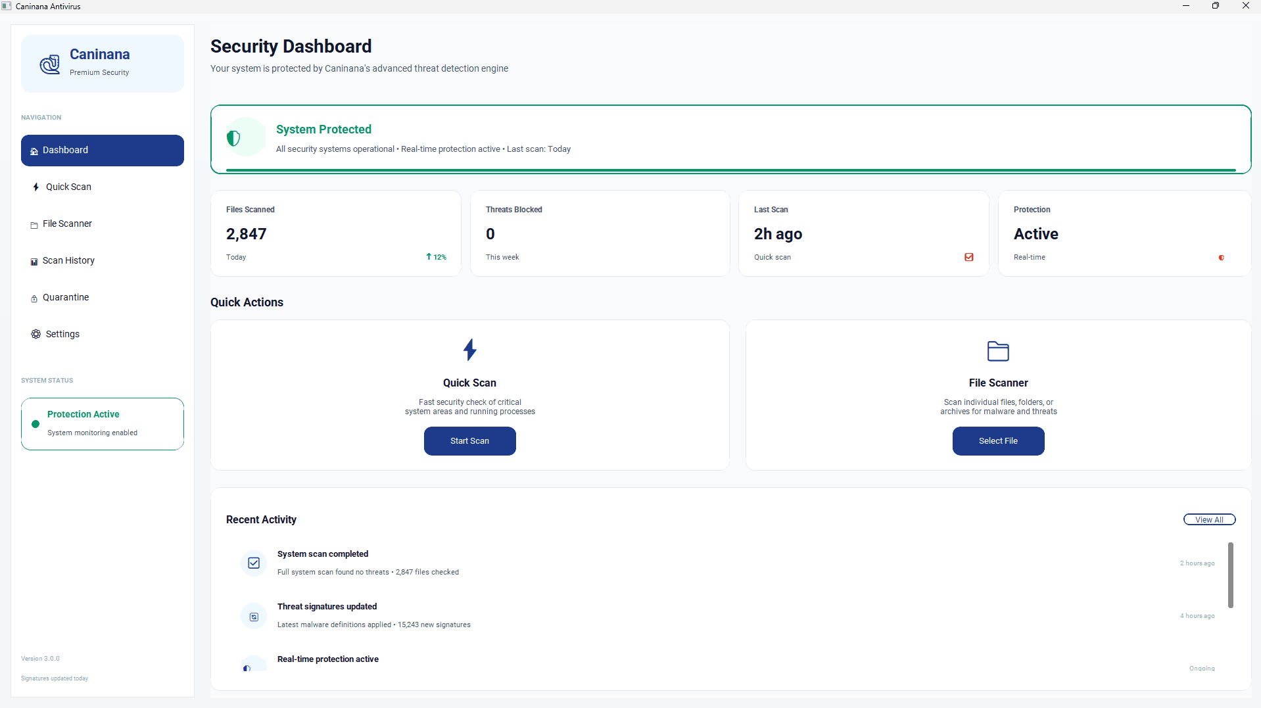The height and width of the screenshot is (708, 1261).
Task: Click the Threat signatures updated icon
Action: 254,617
